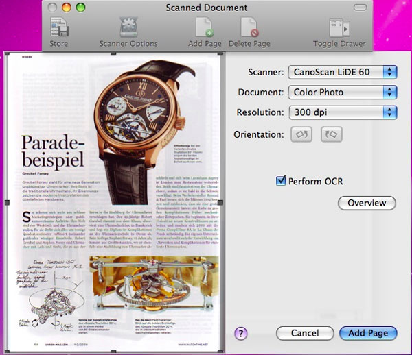Open the Document dropdown showing Color Photo
The image size is (412, 355).
click(x=343, y=93)
